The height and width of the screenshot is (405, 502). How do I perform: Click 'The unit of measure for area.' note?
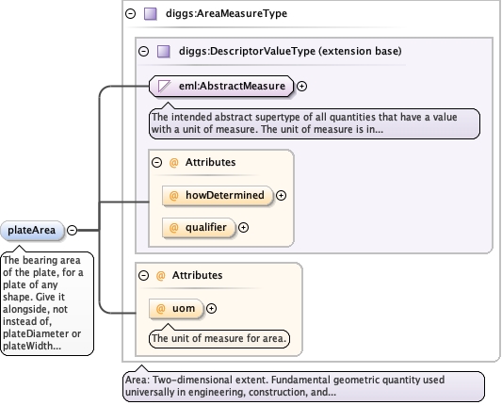[x=219, y=338]
